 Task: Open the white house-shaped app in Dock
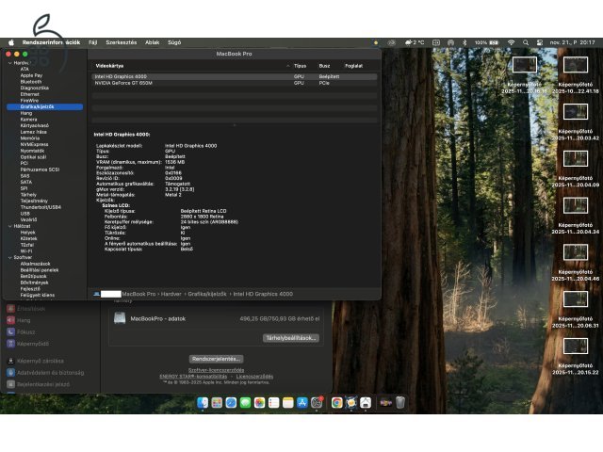366,402
